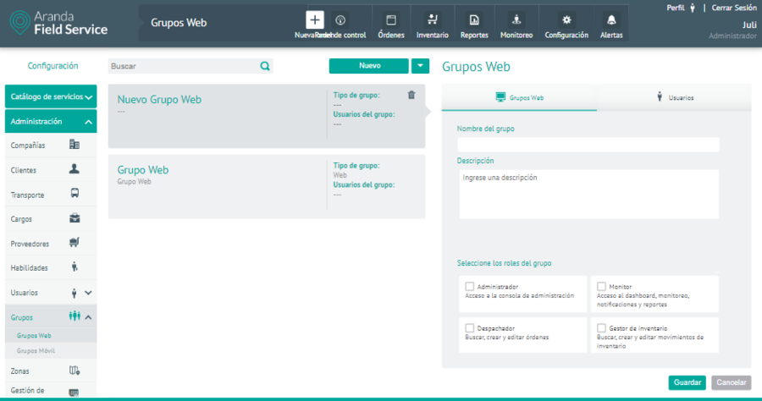Click the Nueva Orden plus icon

(x=315, y=20)
